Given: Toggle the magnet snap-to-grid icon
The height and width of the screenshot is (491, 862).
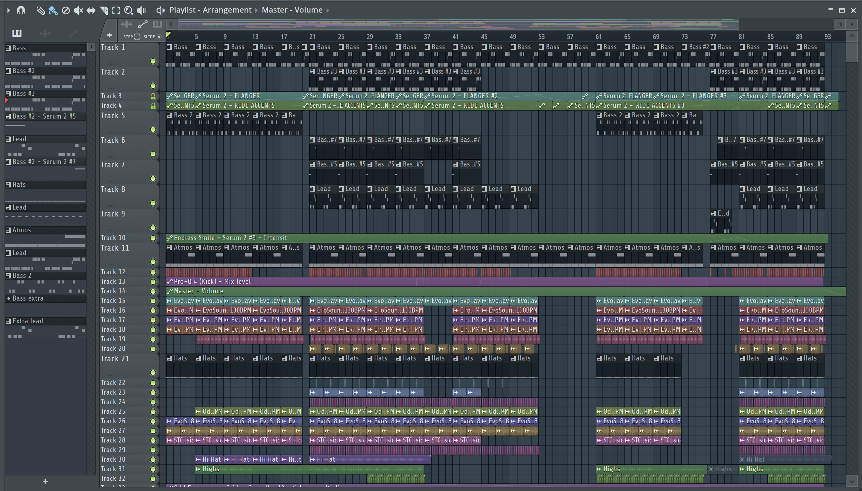Looking at the screenshot, I should tap(21, 10).
